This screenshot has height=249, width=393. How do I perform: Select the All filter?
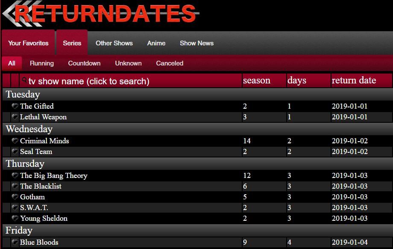(12, 63)
